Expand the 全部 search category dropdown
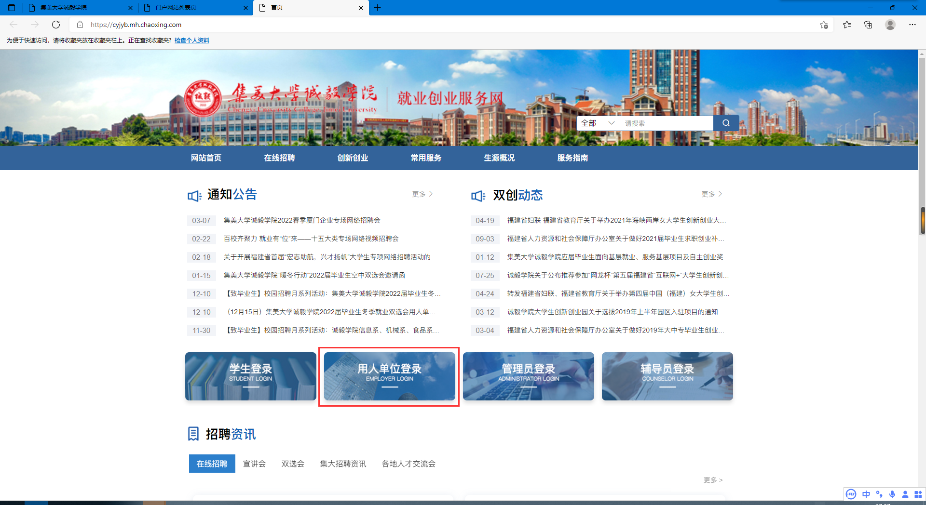Screen dimensions: 926x505 [598, 123]
